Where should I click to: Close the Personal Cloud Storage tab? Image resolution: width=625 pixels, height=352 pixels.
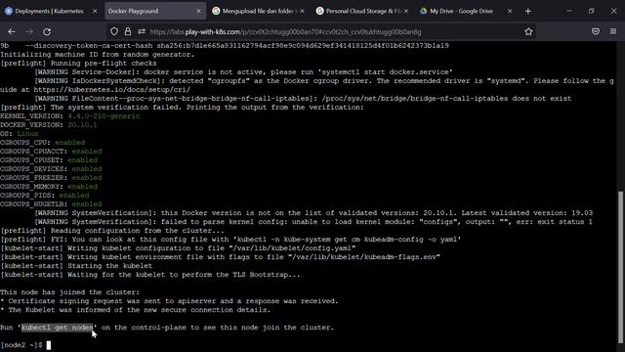pos(406,11)
